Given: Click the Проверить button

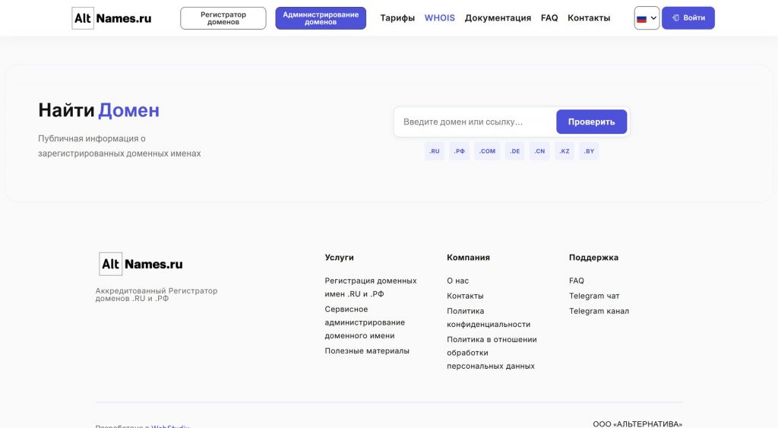Looking at the screenshot, I should pos(591,122).
